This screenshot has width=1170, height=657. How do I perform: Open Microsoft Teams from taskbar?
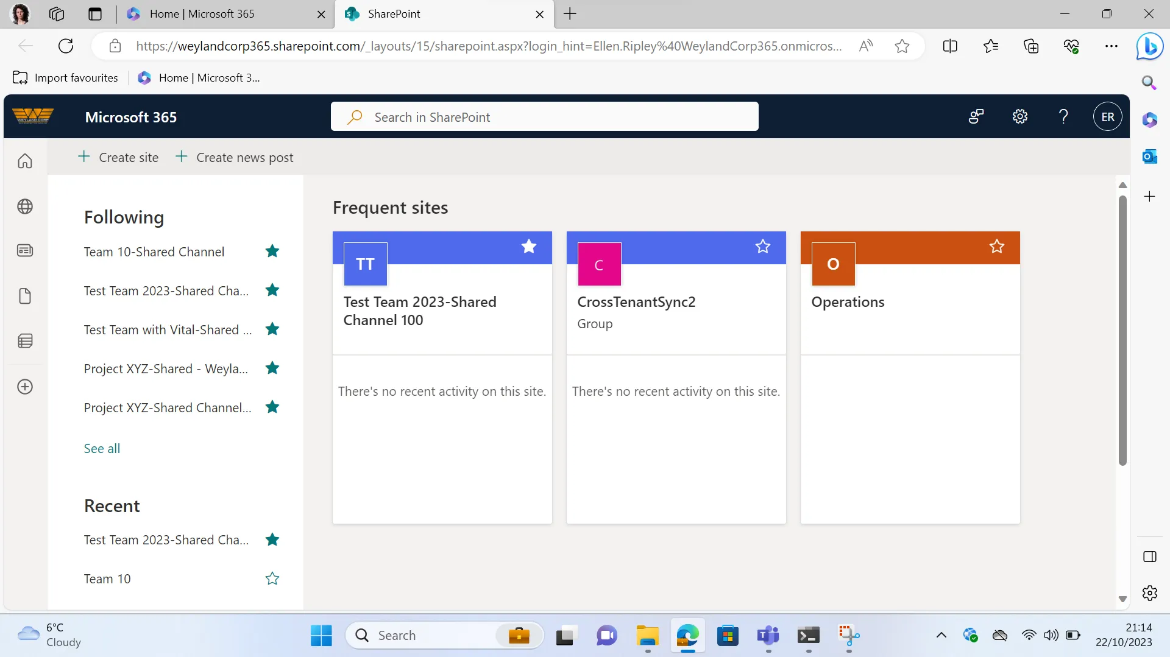pos(768,635)
